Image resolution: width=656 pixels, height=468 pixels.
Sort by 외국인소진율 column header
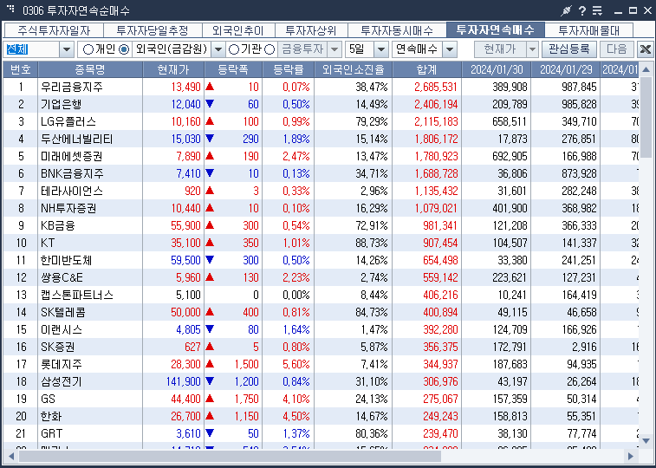coord(353,69)
